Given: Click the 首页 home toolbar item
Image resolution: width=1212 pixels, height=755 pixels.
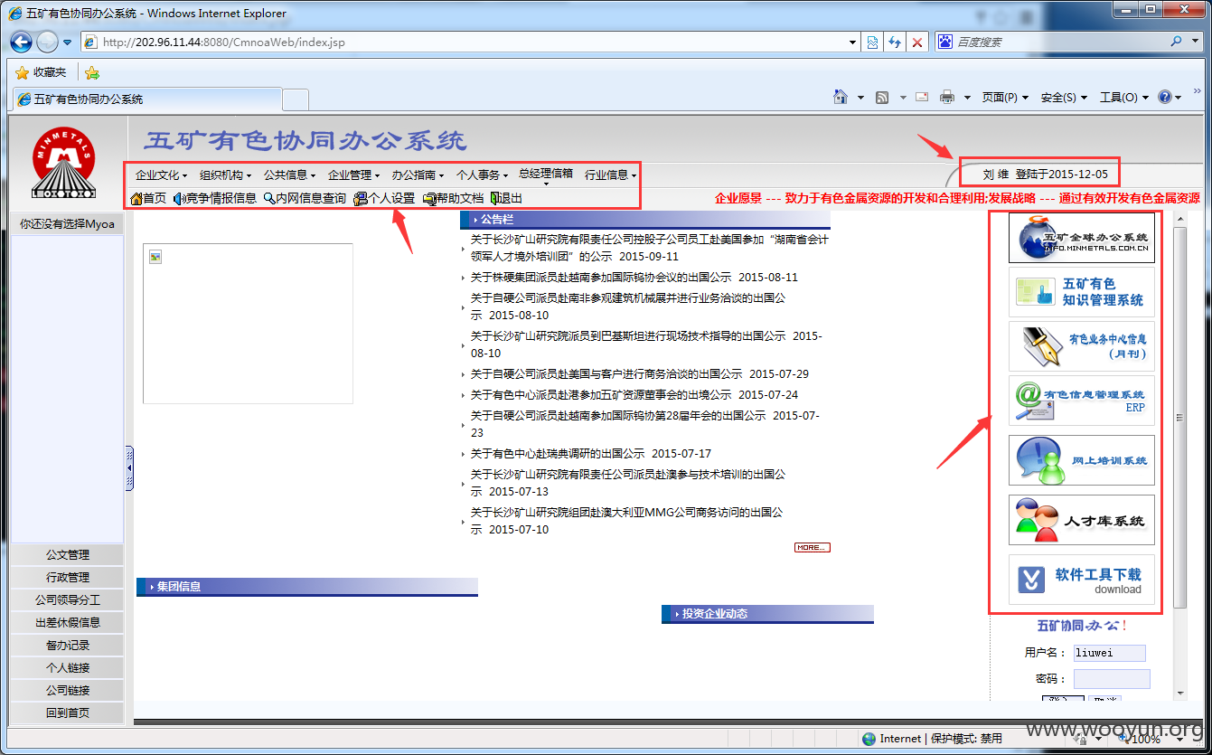Looking at the screenshot, I should coord(148,198).
